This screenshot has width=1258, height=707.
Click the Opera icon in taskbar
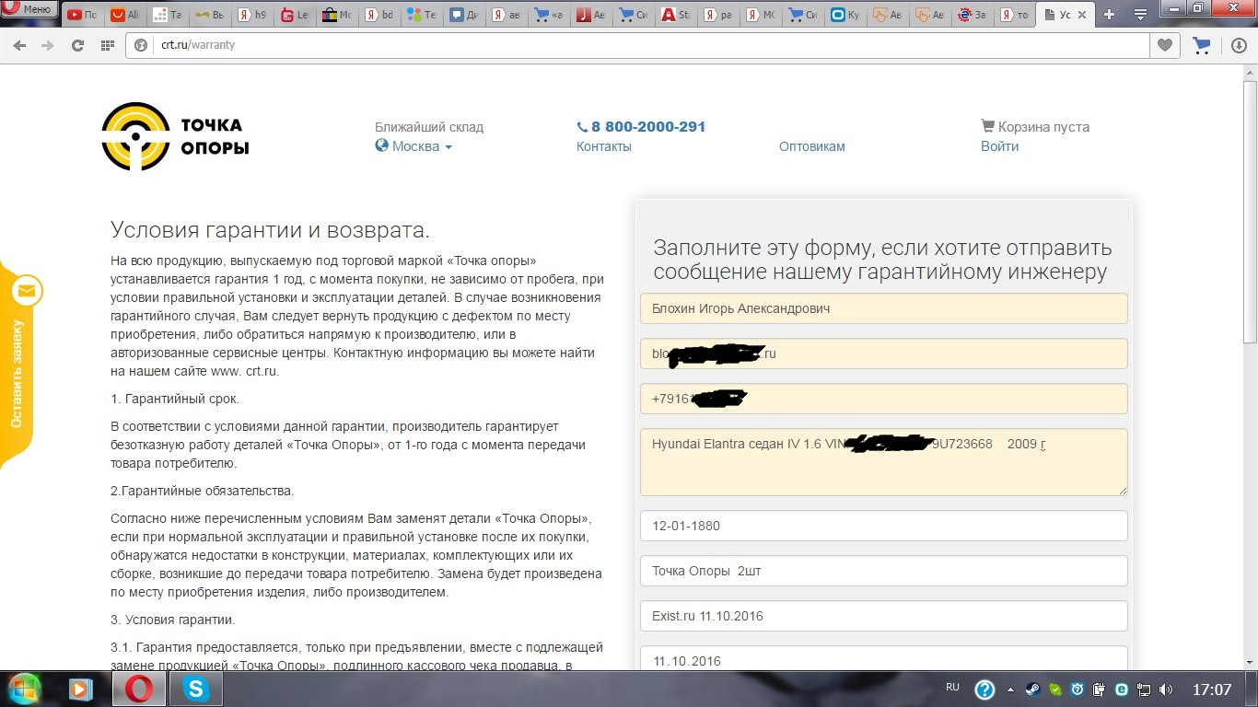[x=138, y=689]
